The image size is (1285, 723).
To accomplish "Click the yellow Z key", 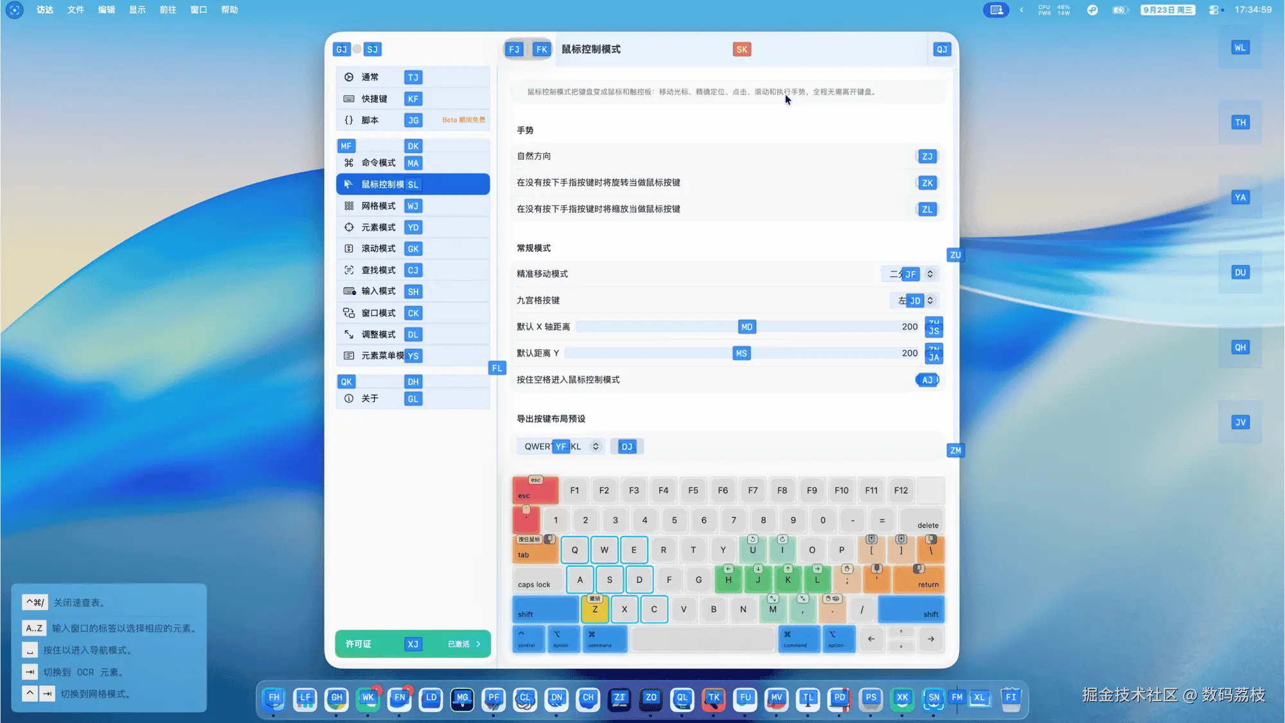I will [595, 609].
